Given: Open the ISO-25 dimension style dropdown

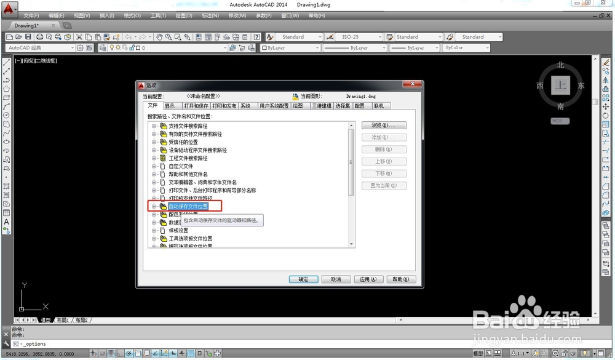Looking at the screenshot, I should pos(379,37).
